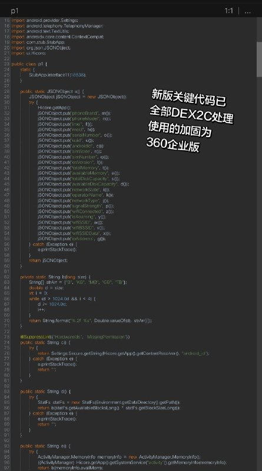Click private static String b(long size) declaration
This screenshot has width=262, height=471.
point(55,277)
